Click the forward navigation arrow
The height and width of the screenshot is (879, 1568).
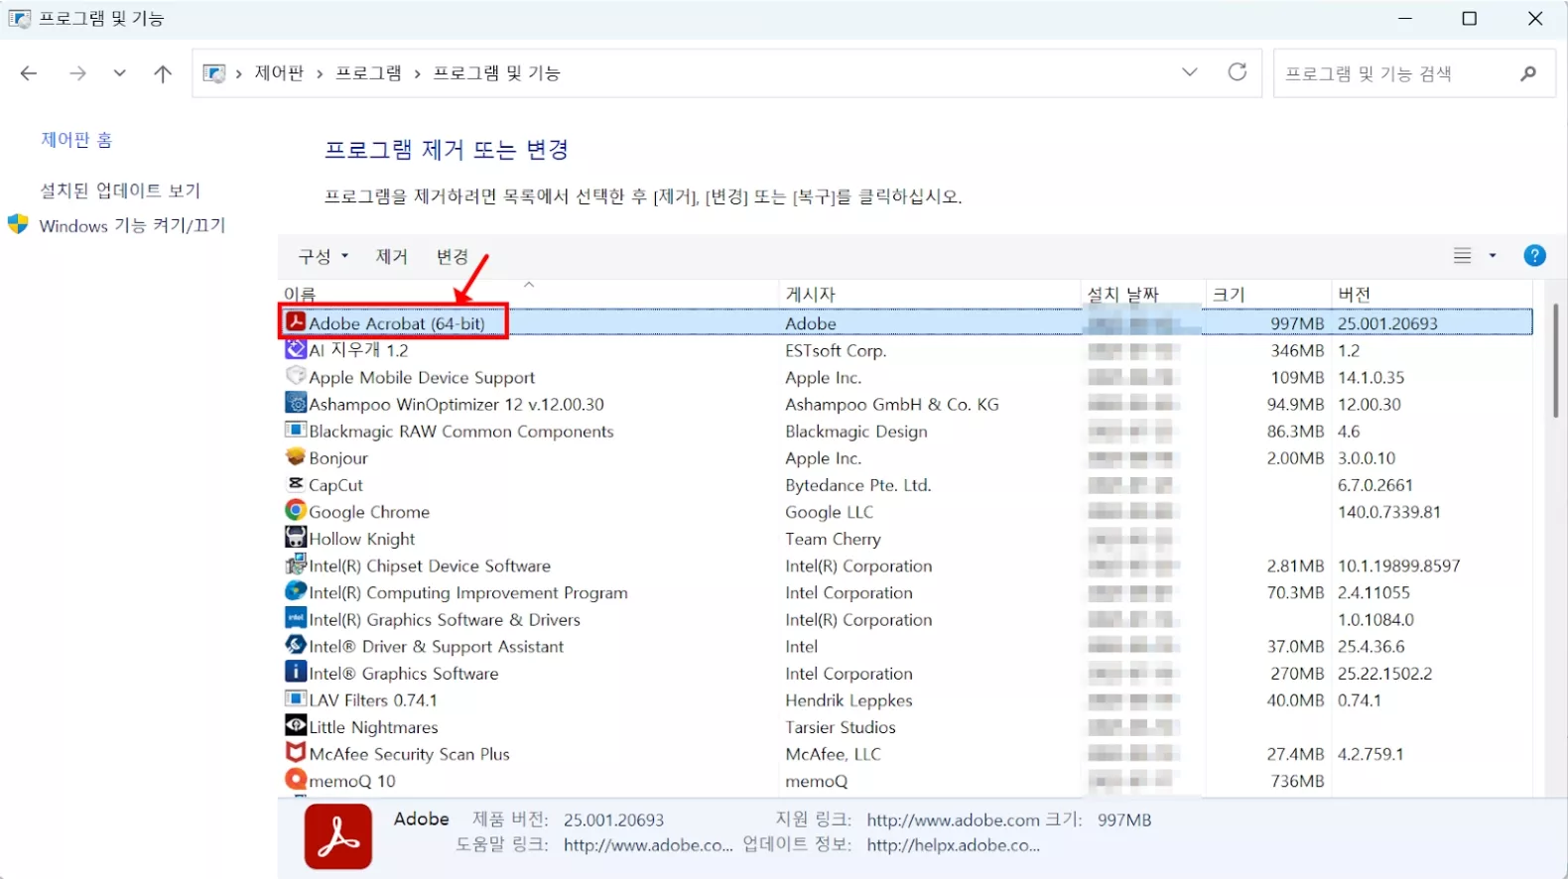[77, 72]
